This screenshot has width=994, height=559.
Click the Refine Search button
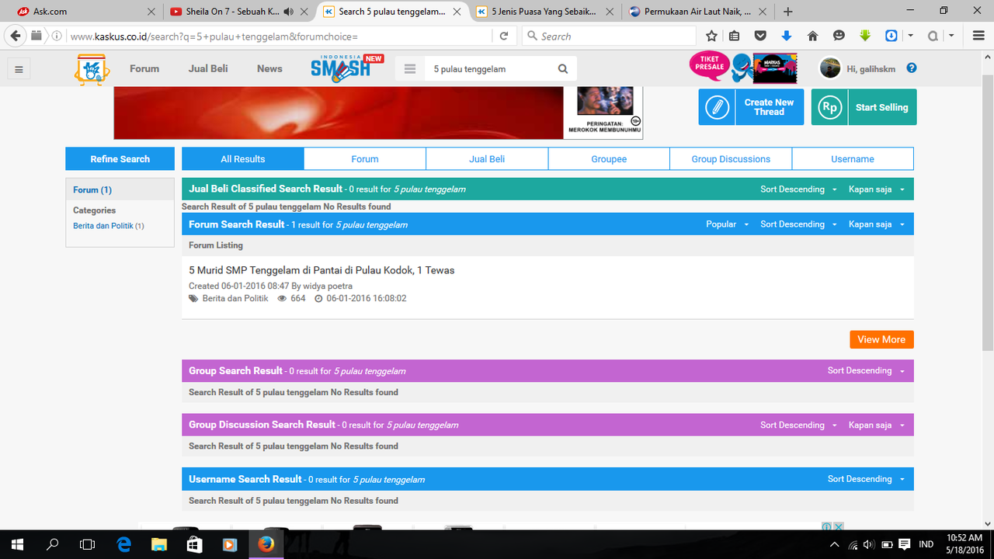coord(120,158)
